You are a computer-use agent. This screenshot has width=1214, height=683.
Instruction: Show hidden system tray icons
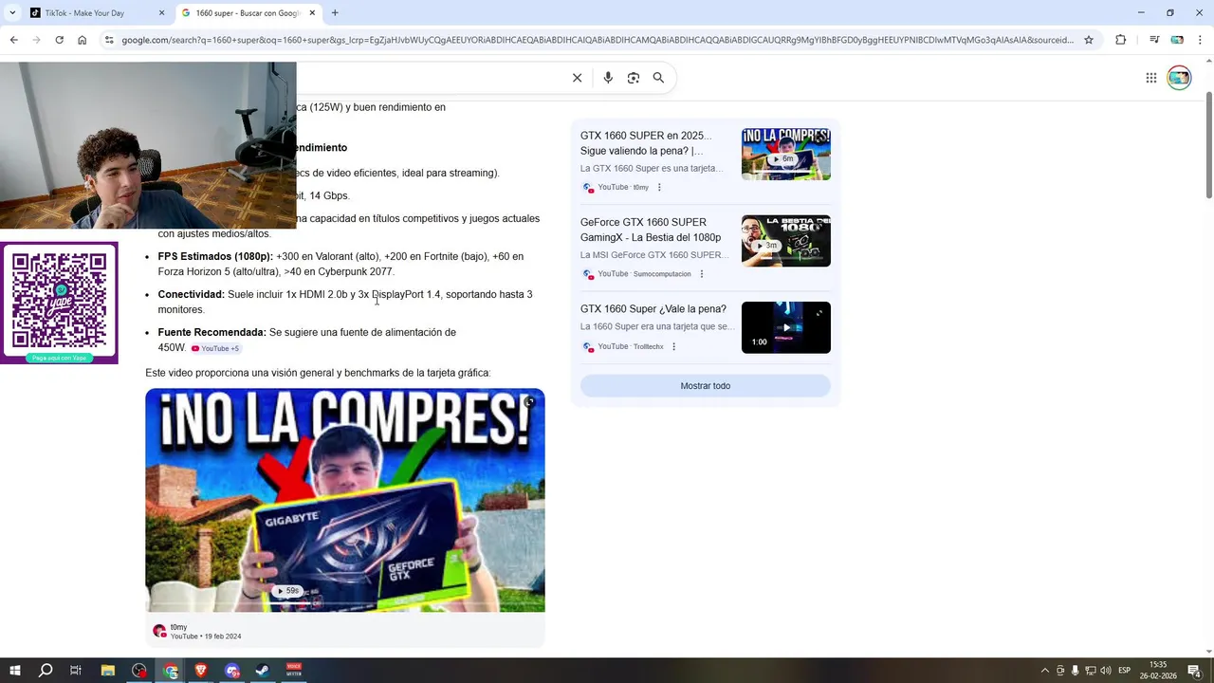1045,671
